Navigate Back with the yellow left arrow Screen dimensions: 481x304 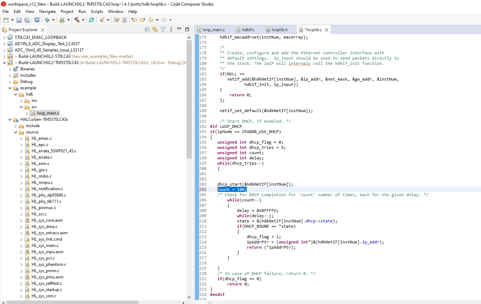click(151, 20)
